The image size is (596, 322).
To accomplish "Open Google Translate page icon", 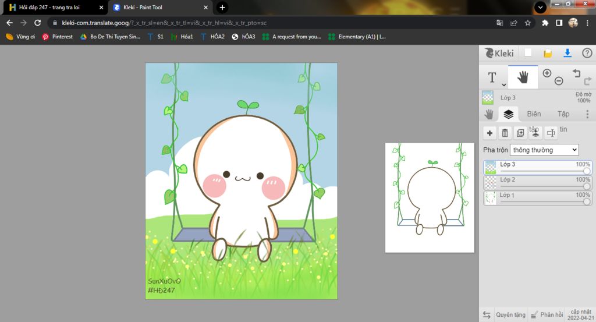I will 499,23.
